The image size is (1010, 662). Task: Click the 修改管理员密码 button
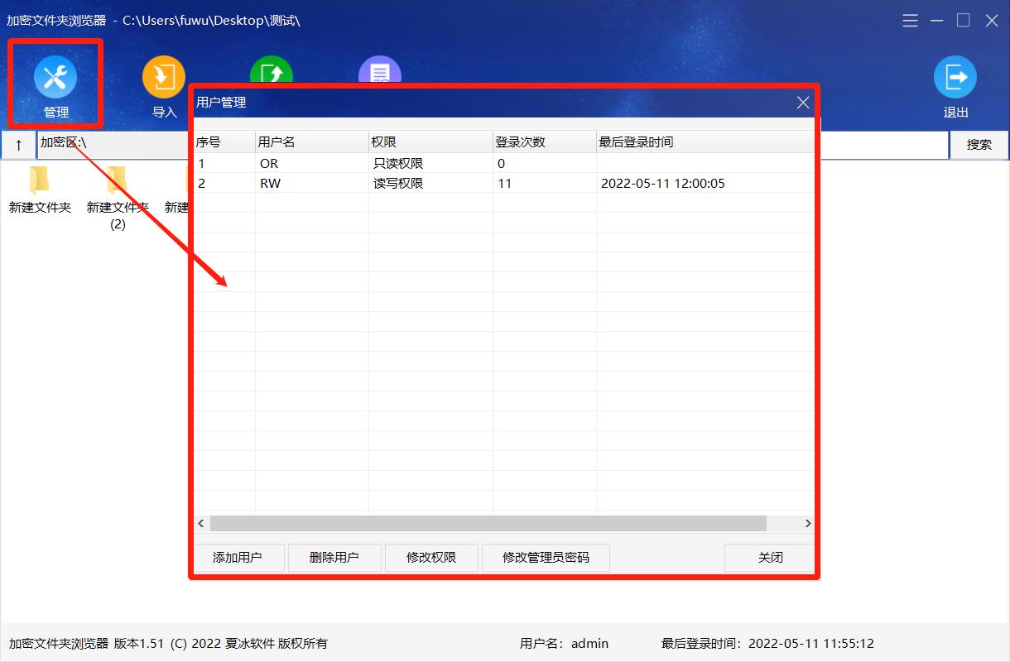pos(546,558)
